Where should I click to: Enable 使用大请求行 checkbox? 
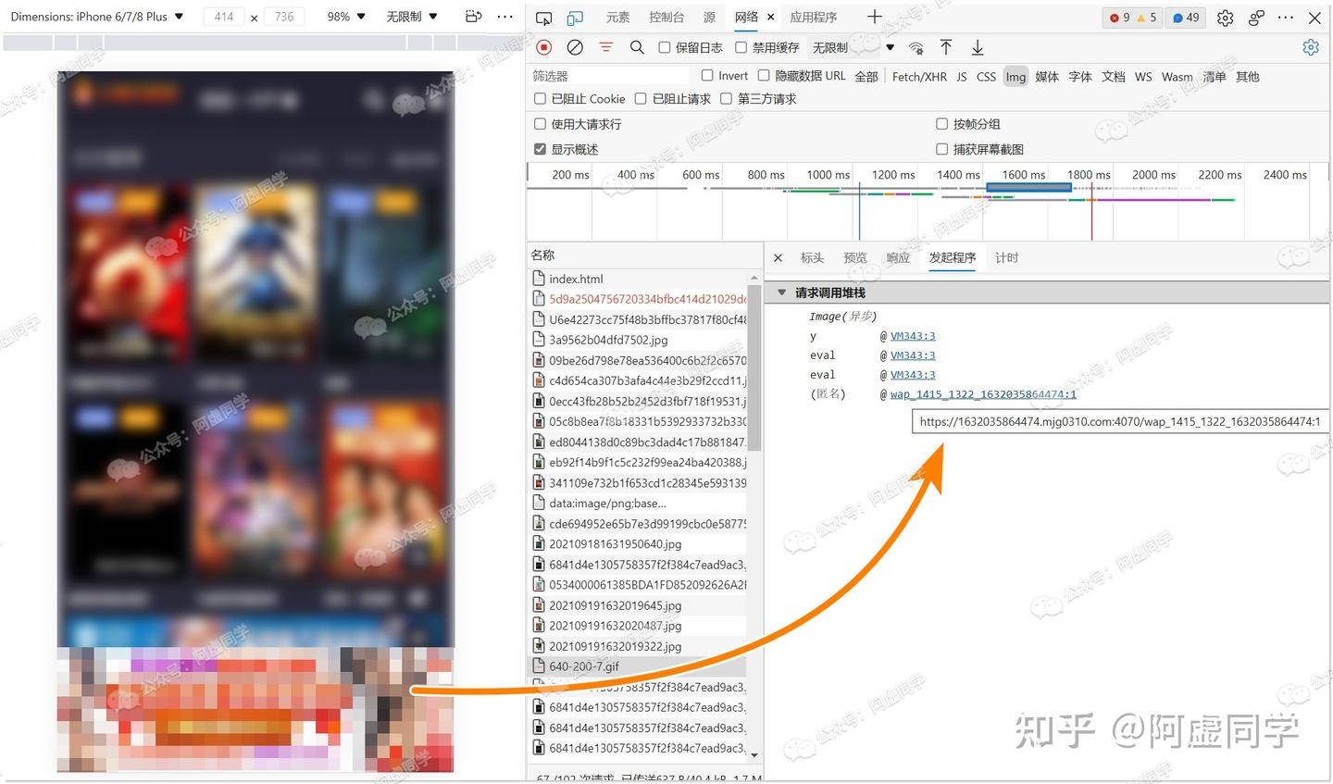(541, 123)
